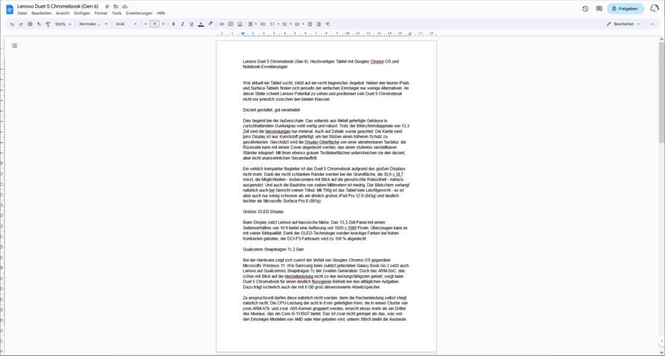Click the vertical scrollbar thumb
Viewport: 665px width, 356px height.
(x=662, y=91)
